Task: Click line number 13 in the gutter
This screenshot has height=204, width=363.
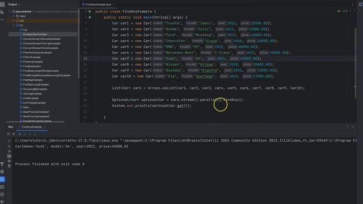Action: pyautogui.click(x=85, y=58)
